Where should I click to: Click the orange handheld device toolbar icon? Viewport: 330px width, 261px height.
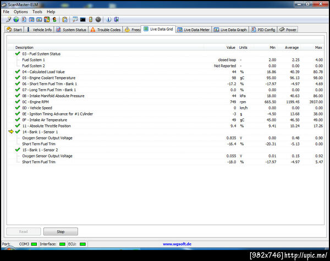point(91,20)
